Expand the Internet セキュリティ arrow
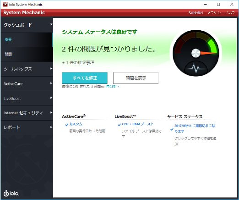 pos(51,113)
